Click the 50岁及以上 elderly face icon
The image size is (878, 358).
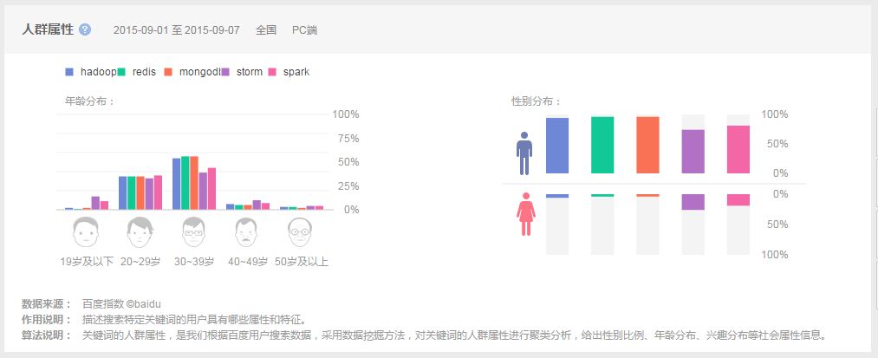point(300,232)
